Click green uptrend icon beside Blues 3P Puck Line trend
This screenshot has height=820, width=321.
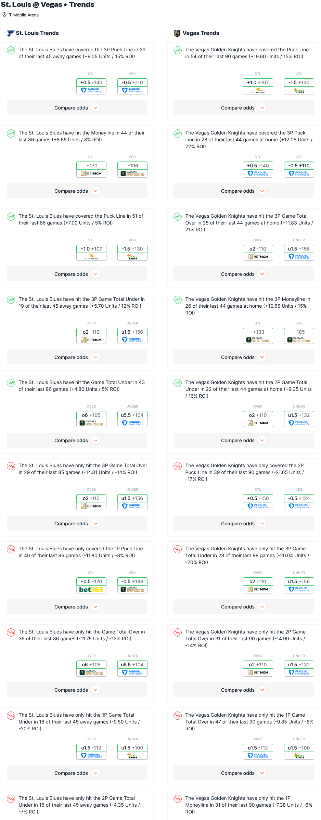click(x=11, y=50)
